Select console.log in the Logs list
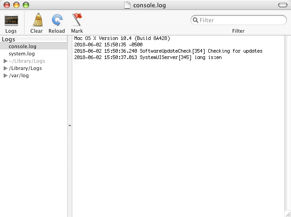The height and width of the screenshot is (217, 291). point(23,46)
